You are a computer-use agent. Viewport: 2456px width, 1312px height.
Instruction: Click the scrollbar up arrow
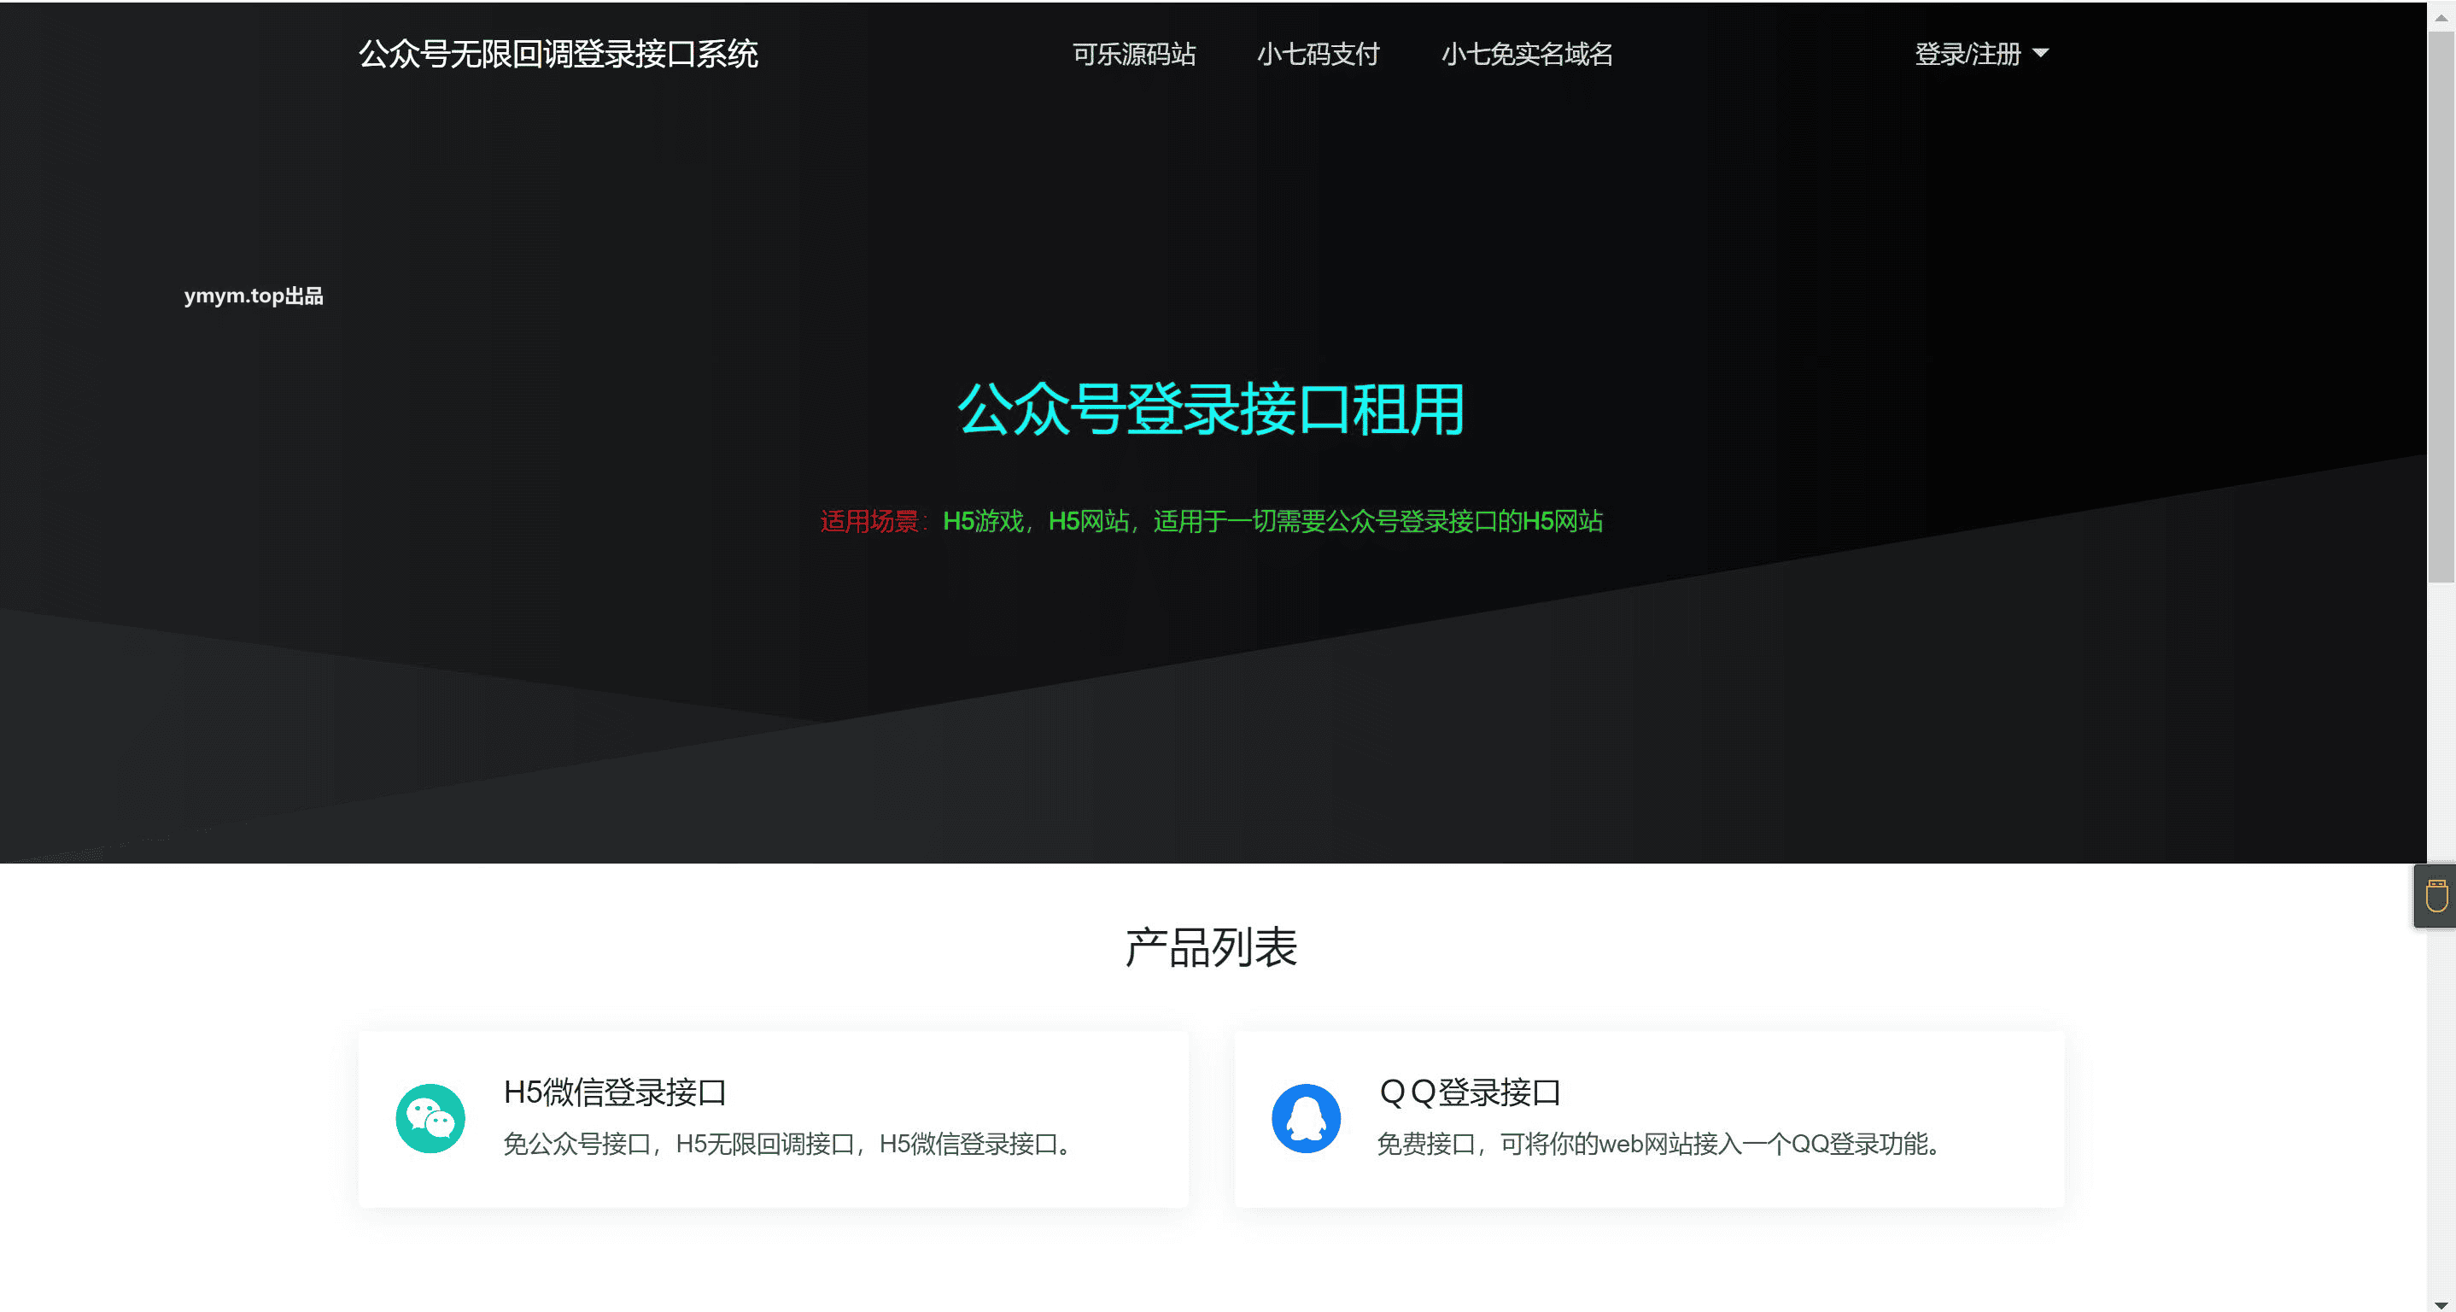[2441, 17]
